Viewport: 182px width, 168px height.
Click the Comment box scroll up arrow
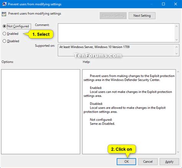click(x=177, y=26)
